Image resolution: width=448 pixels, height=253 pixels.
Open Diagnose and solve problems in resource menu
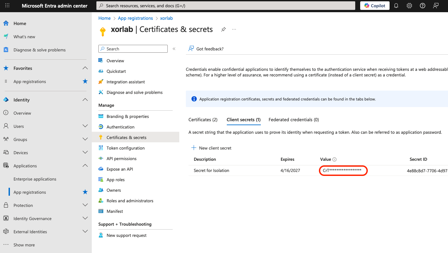click(135, 92)
